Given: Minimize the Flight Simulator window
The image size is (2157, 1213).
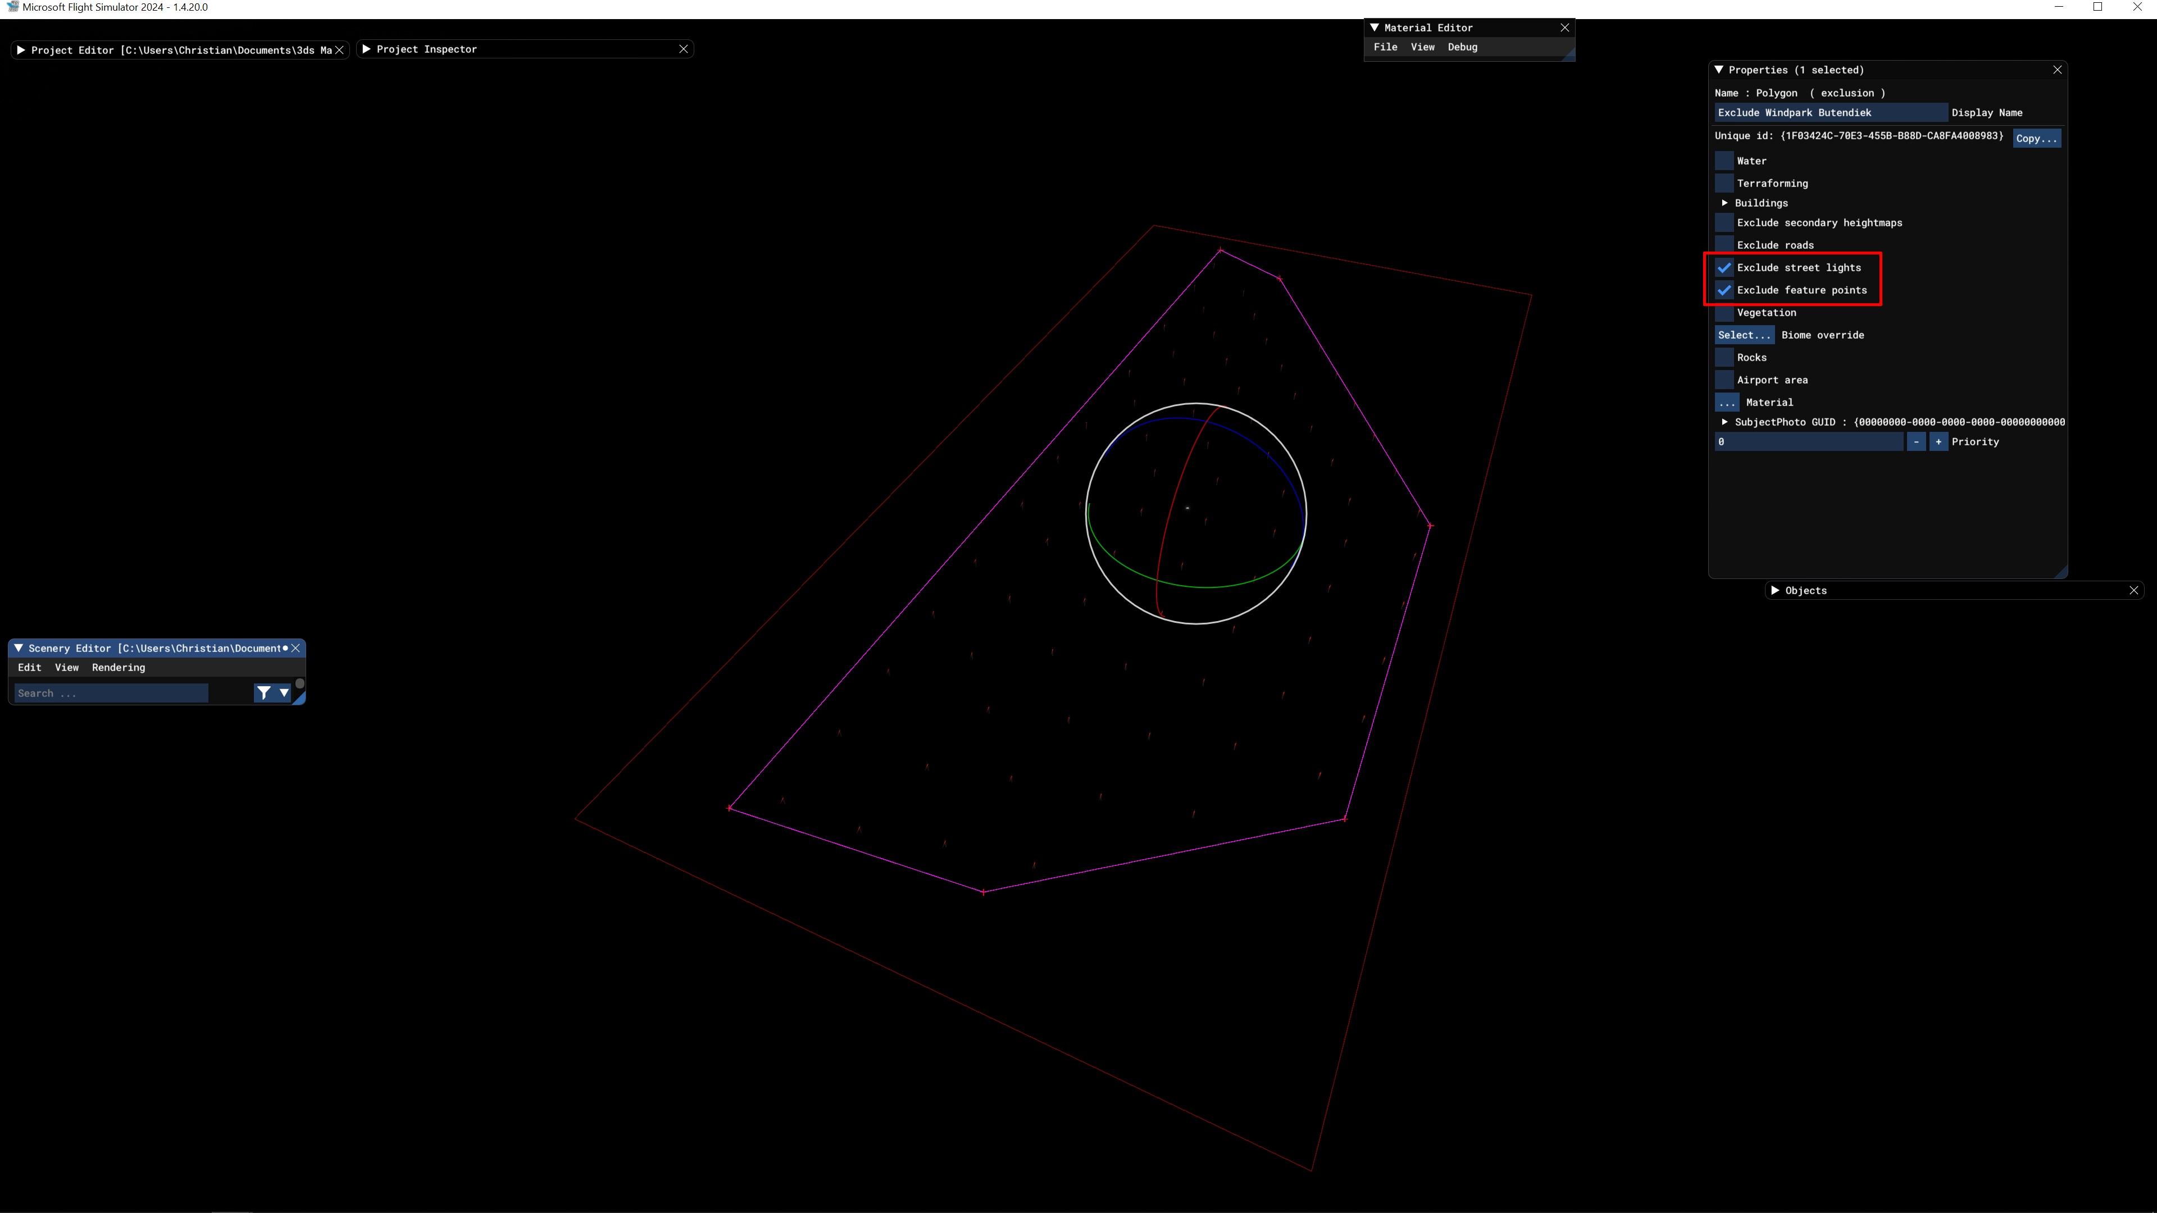Looking at the screenshot, I should click(2059, 7).
